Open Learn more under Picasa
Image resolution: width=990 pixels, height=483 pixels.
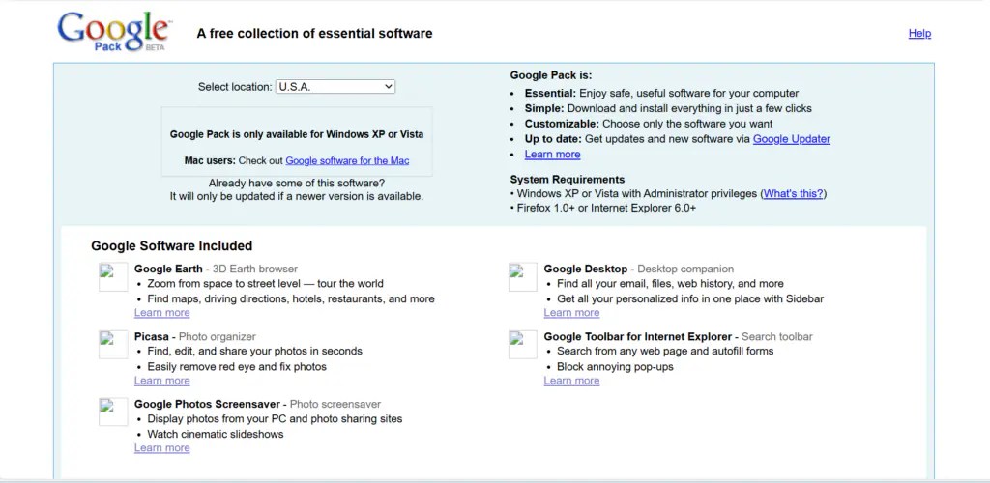pos(161,381)
